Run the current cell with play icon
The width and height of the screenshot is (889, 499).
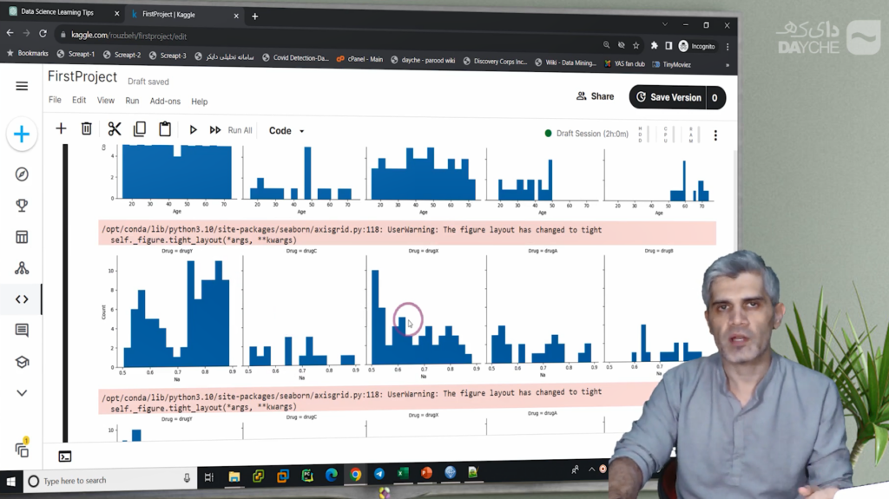coord(193,130)
